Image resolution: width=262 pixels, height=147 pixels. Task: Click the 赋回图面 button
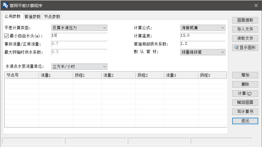click(245, 102)
